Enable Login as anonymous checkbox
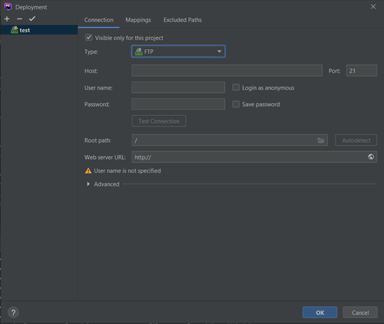 [236, 87]
